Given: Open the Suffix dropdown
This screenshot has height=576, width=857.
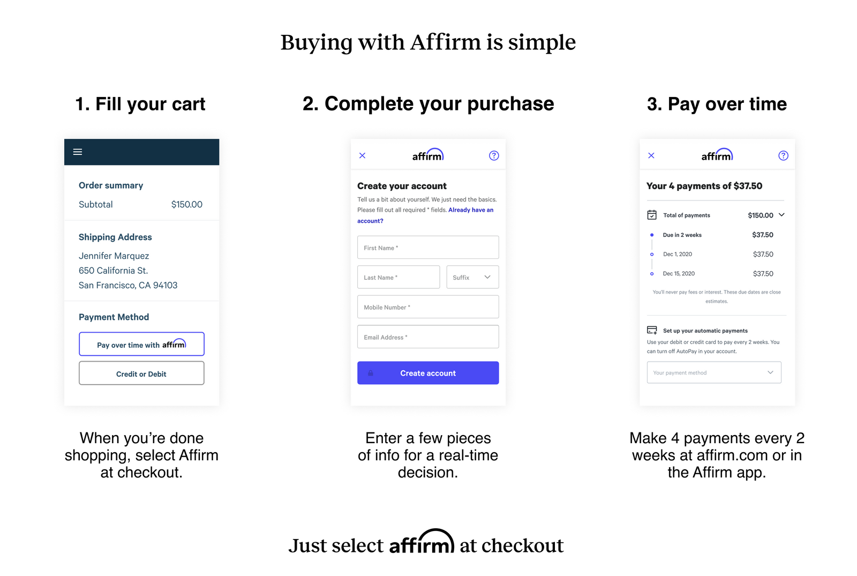Looking at the screenshot, I should pos(472,277).
